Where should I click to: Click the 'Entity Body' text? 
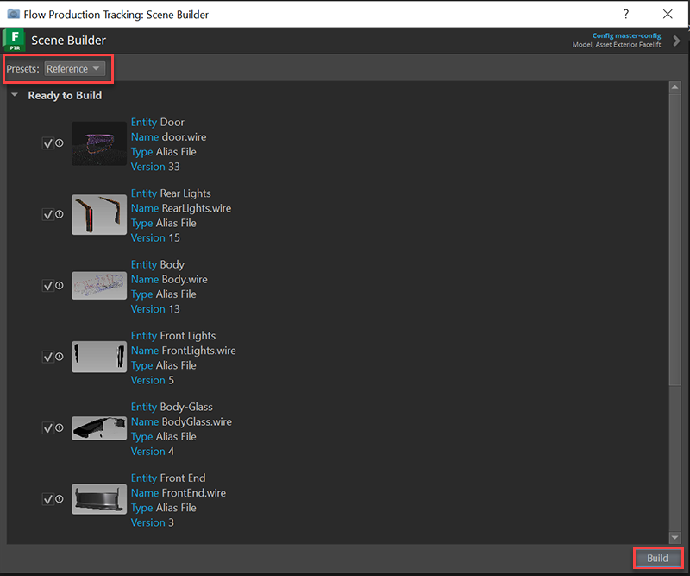pos(158,264)
